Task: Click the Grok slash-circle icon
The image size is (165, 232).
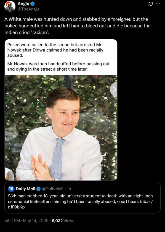Action: tap(151, 4)
